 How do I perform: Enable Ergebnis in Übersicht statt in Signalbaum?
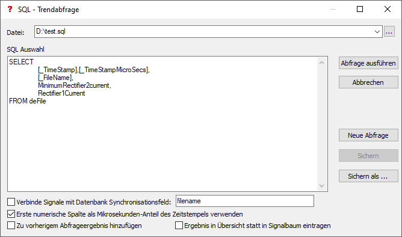click(179, 226)
